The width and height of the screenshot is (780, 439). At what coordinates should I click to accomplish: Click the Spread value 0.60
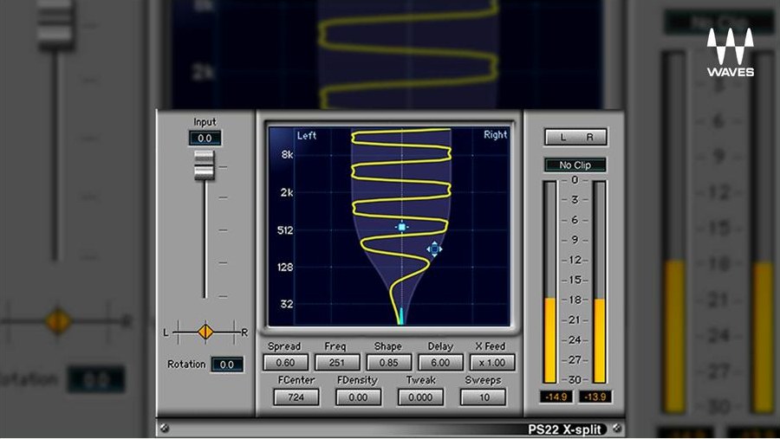pyautogui.click(x=285, y=363)
